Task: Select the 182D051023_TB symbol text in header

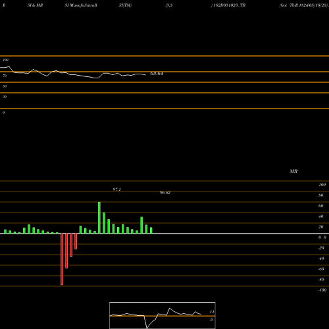Action: 230,5
